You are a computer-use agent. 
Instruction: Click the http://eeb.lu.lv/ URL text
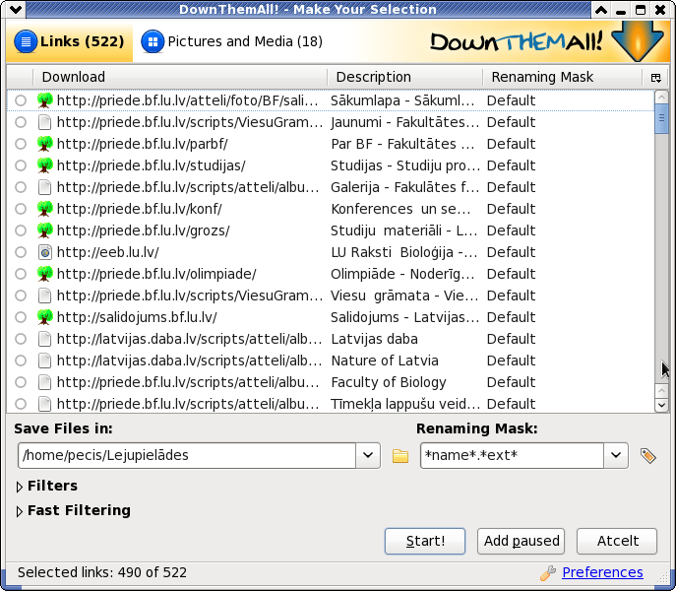[x=108, y=252]
